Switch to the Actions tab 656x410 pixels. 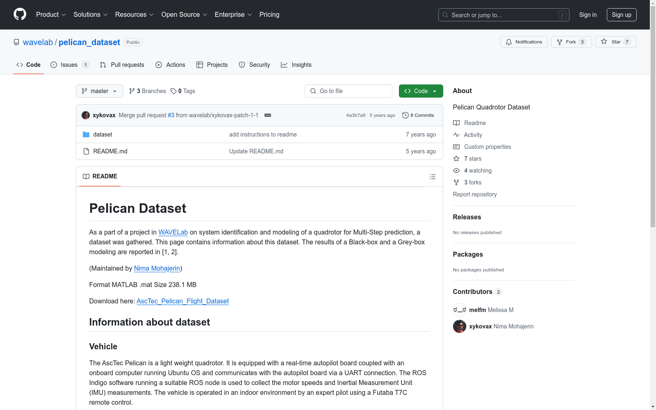(x=171, y=65)
